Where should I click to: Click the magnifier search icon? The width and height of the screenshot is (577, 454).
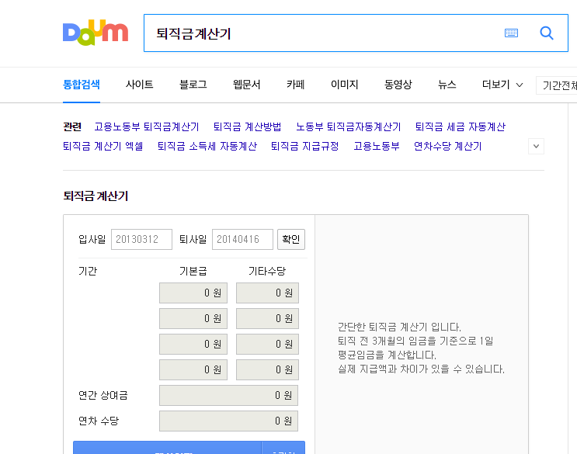[x=547, y=33]
